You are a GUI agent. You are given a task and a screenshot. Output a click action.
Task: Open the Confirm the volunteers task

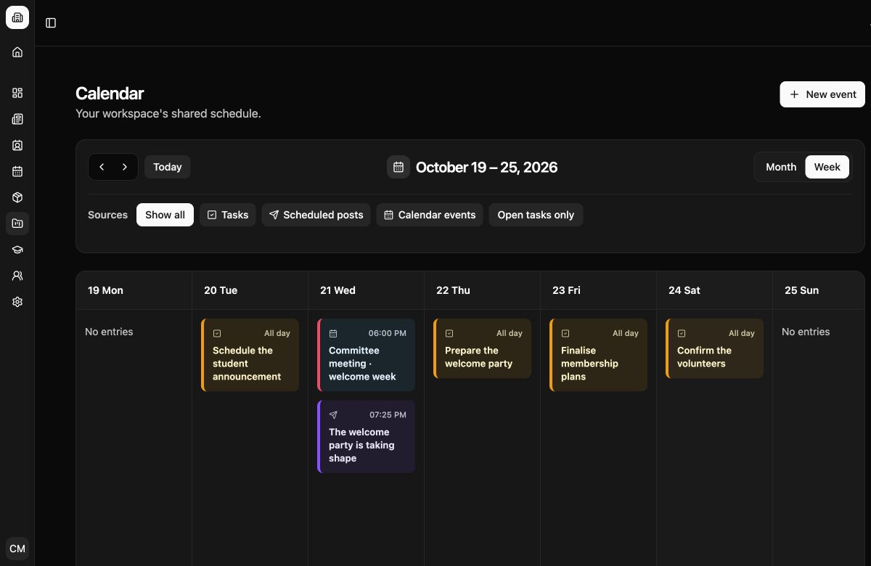[x=714, y=348]
